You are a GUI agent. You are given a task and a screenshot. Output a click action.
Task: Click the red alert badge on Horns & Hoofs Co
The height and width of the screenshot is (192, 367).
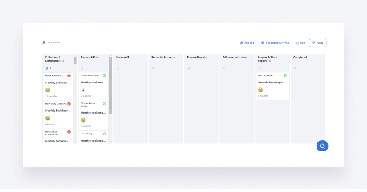click(69, 75)
